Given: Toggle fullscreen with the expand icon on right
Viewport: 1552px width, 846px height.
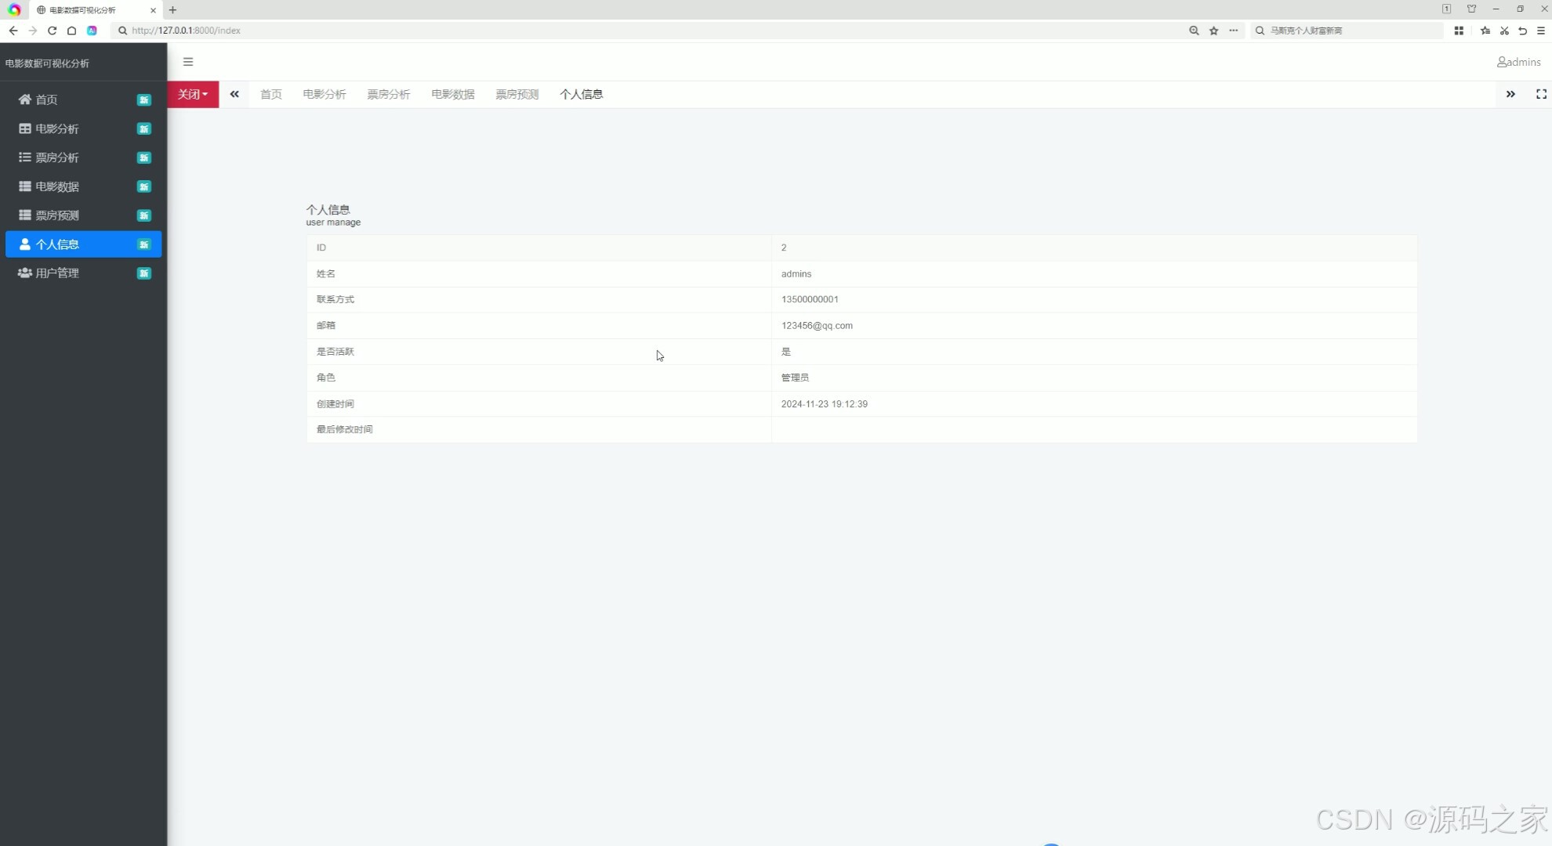Looking at the screenshot, I should (1540, 94).
